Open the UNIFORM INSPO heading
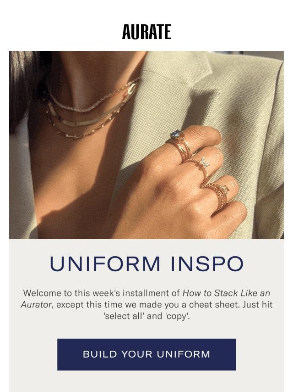The width and height of the screenshot is (293, 392). (x=146, y=263)
